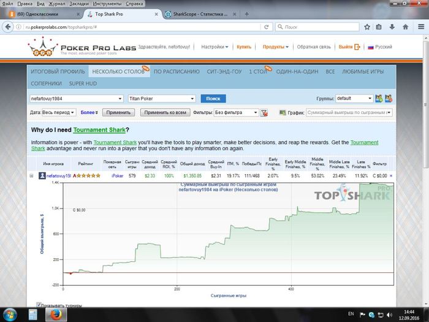Open the График chart type dropdown
429x322 pixels.
(349, 112)
